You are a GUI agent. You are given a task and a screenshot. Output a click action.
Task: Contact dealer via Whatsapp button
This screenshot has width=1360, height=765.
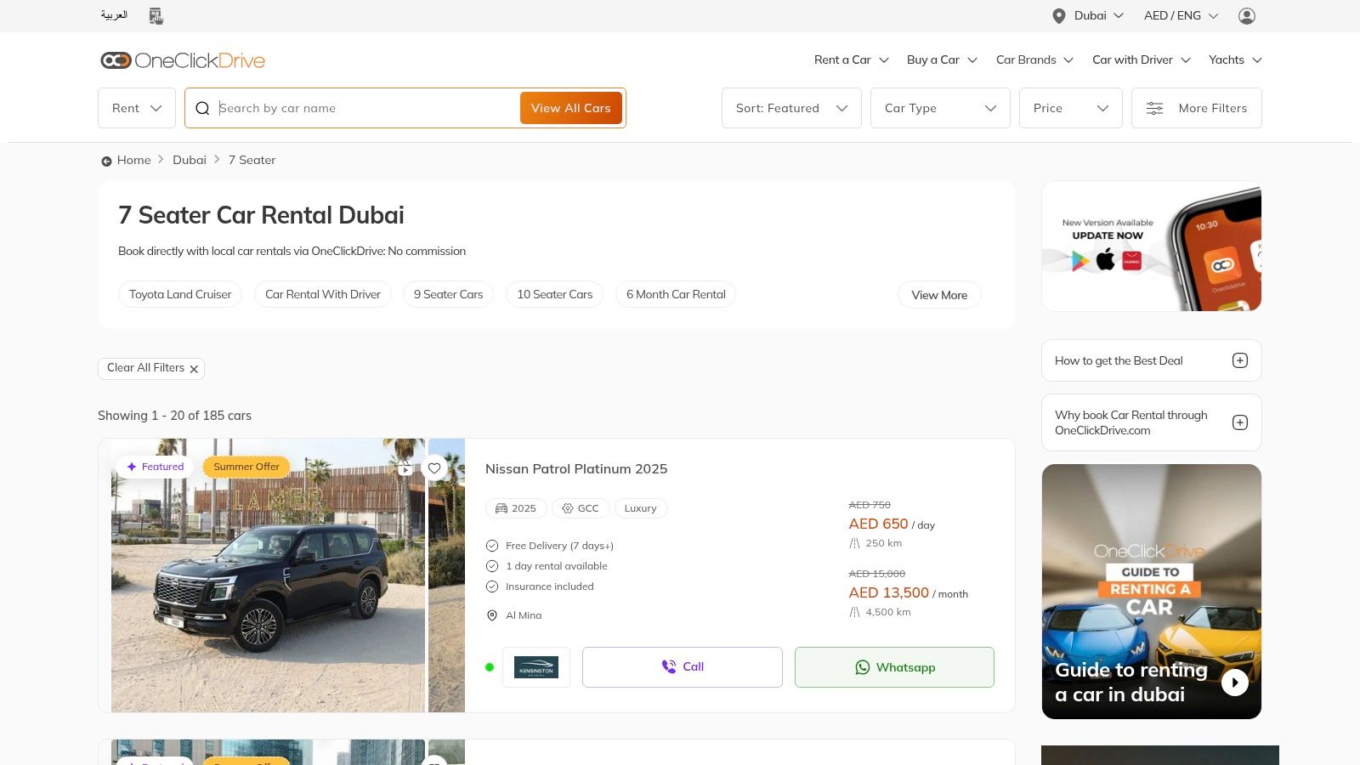coord(894,667)
